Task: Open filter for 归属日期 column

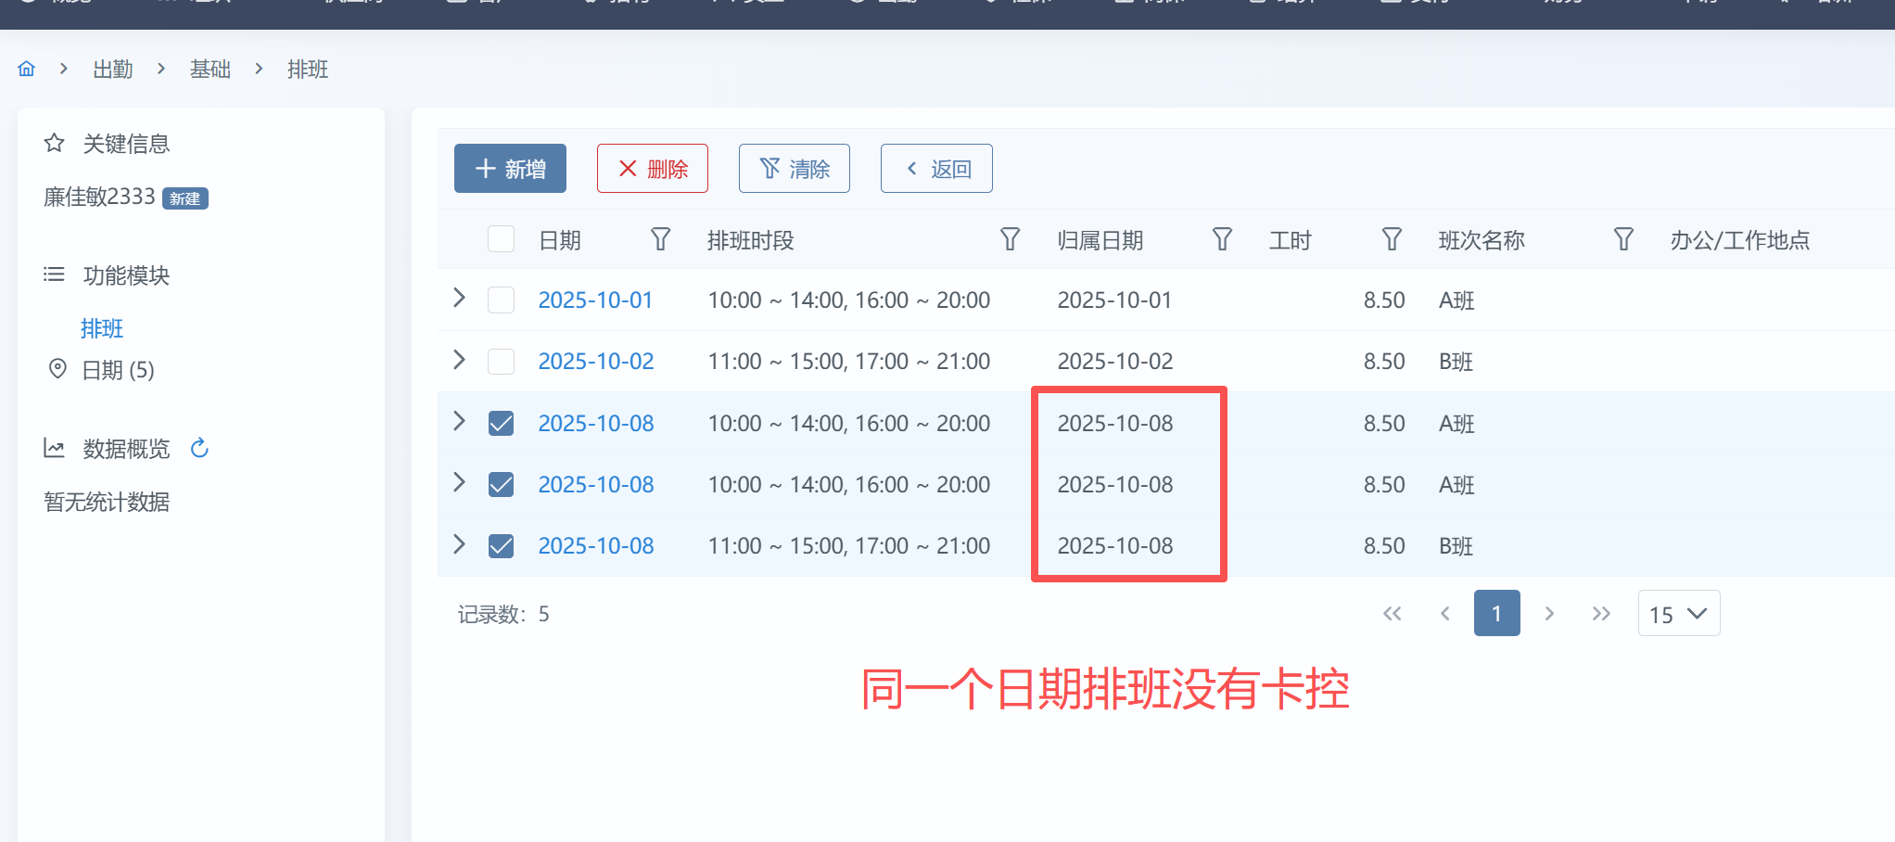Action: 1222,239
